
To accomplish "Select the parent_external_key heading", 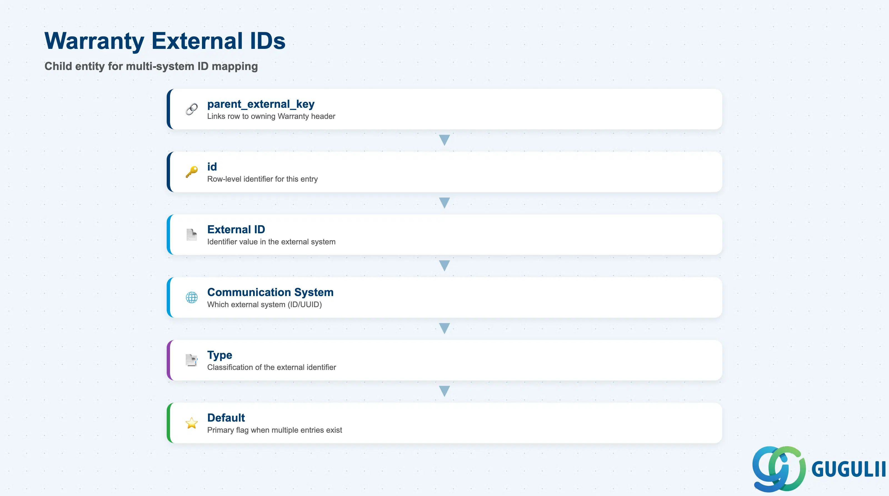I will 261,104.
